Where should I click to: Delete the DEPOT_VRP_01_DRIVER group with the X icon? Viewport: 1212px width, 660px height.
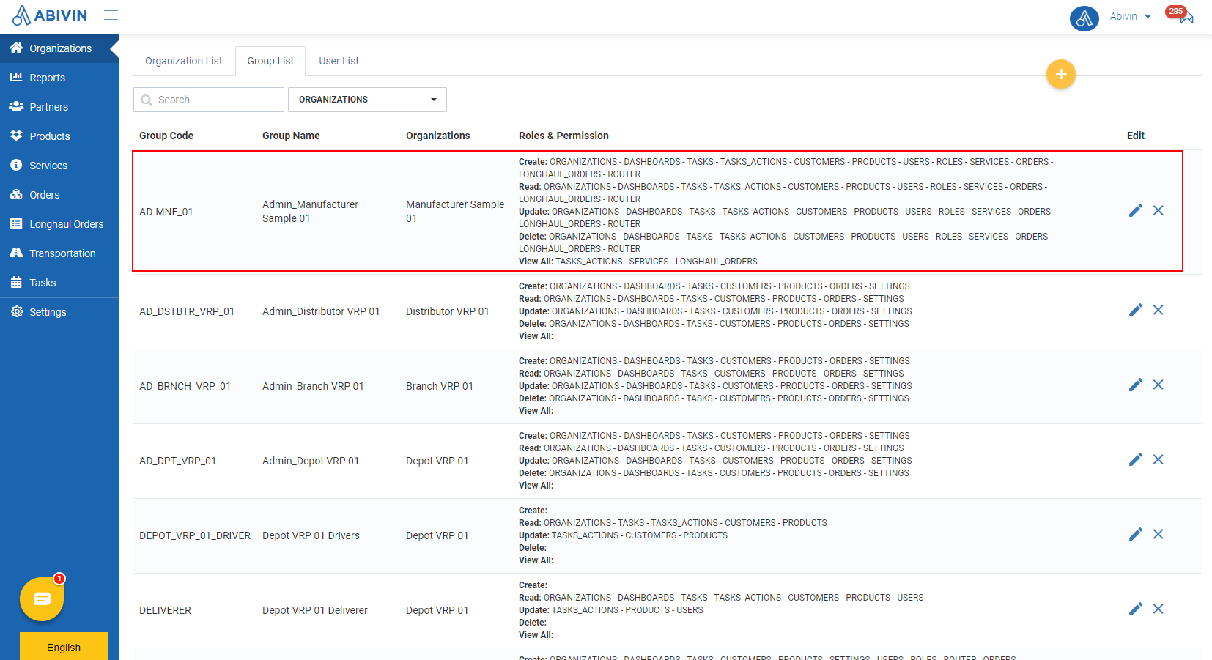1158,535
